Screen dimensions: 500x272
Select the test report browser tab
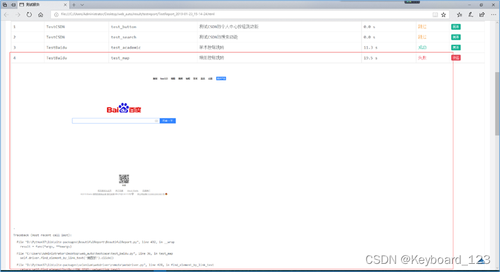(x=43, y=5)
